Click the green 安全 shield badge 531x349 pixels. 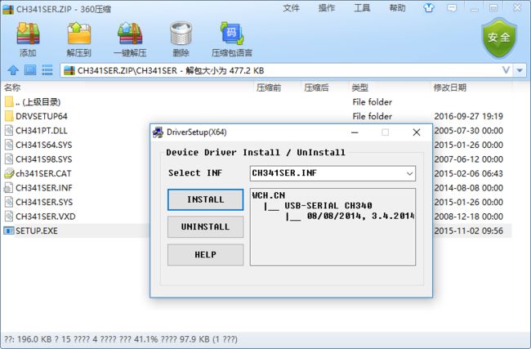coord(499,38)
